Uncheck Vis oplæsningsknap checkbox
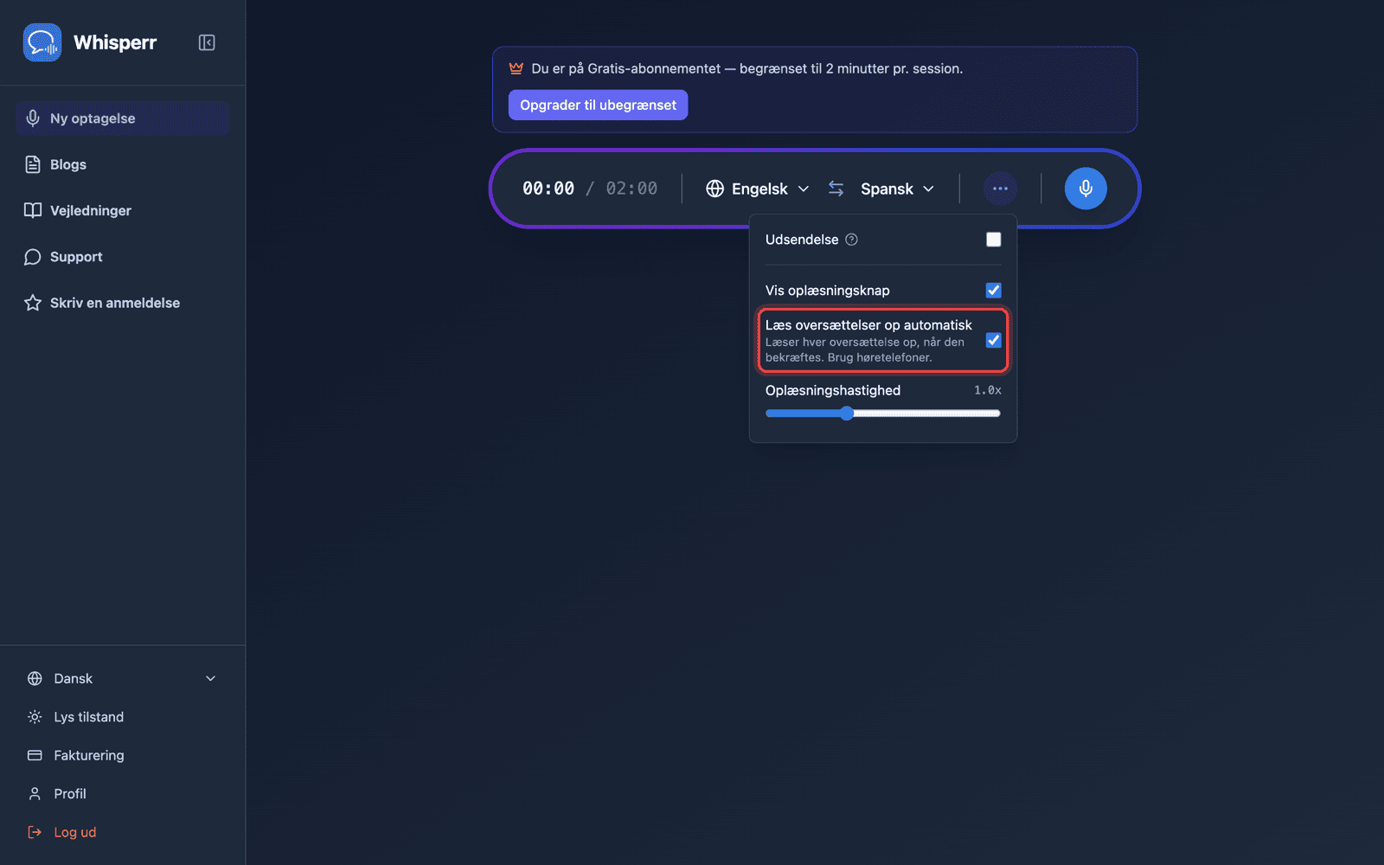The height and width of the screenshot is (865, 1384). coord(994,291)
